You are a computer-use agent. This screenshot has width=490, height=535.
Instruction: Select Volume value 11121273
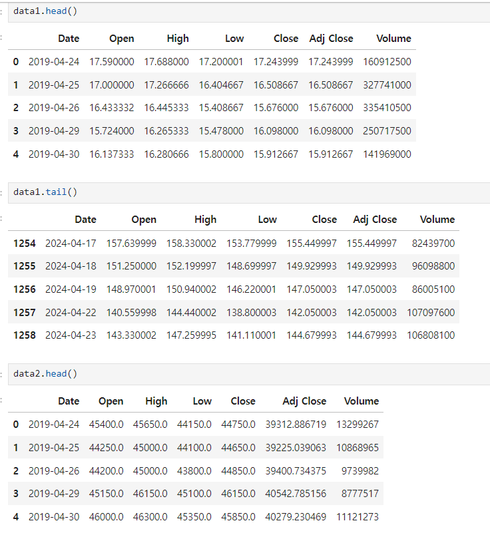[358, 517]
